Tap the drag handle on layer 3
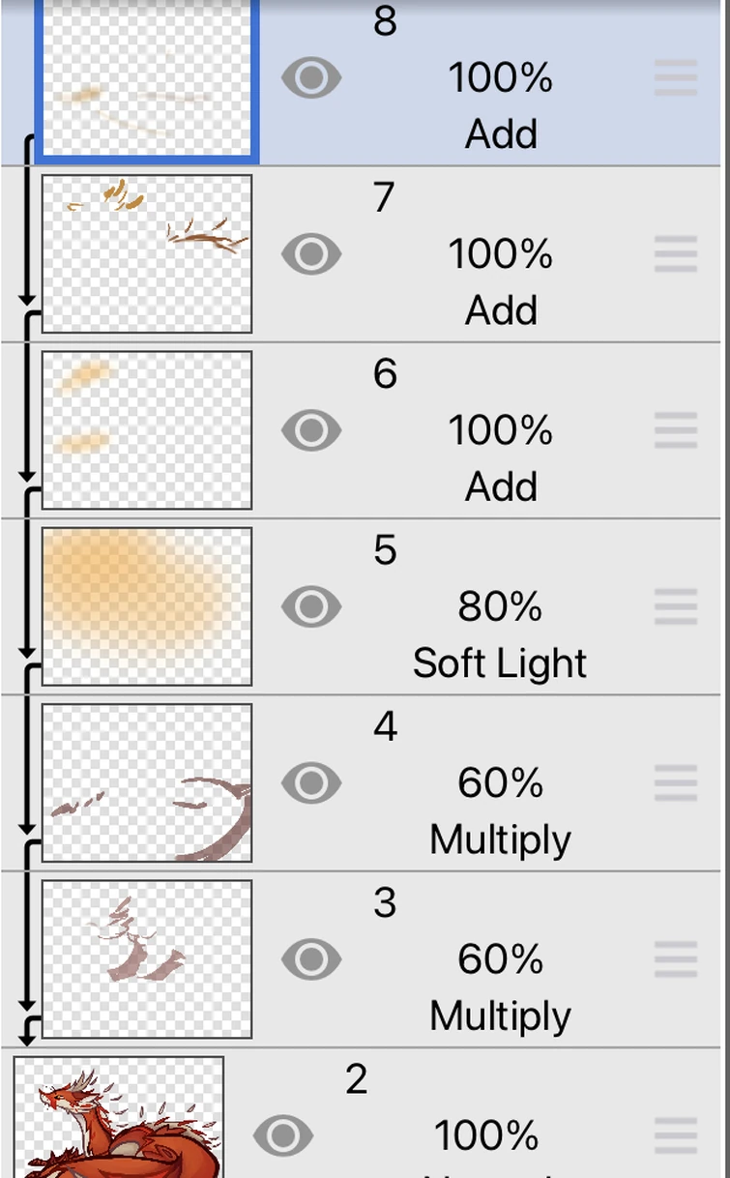The image size is (730, 1178). coord(676,959)
